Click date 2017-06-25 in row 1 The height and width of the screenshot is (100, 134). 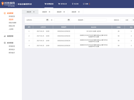click(x=40, y=31)
